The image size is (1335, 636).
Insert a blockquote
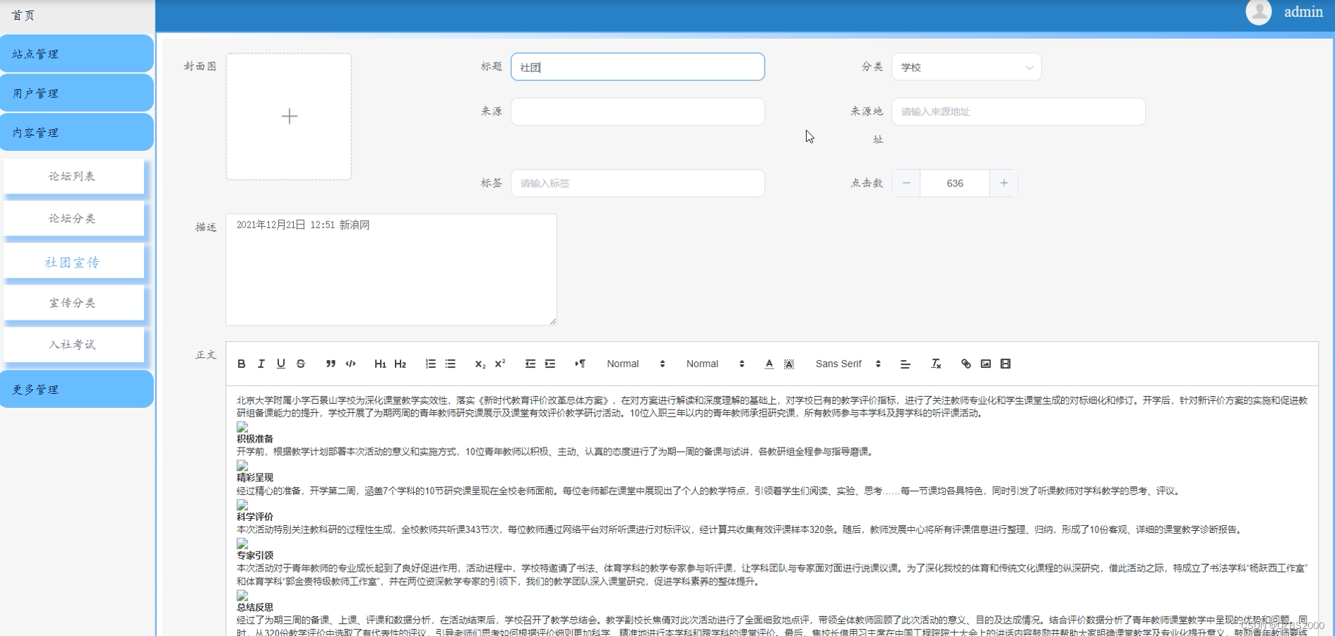click(x=331, y=364)
